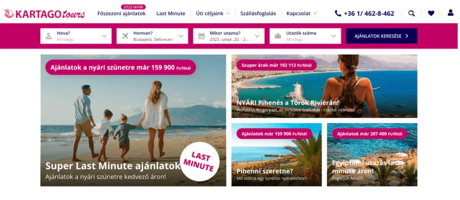Click the search magnifier icon in header
The height and width of the screenshot is (200, 460).
pos(411,13)
